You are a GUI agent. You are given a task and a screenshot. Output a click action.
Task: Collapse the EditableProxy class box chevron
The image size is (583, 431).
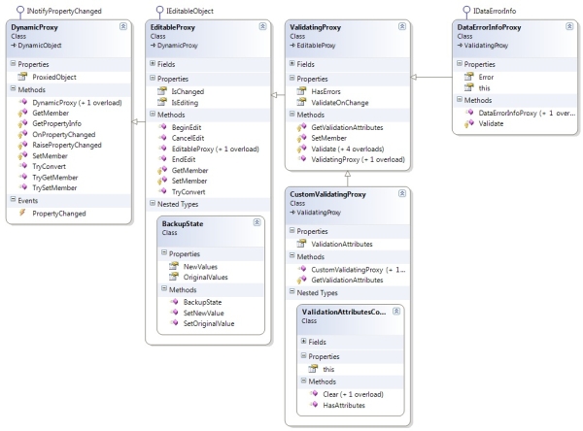262,26
